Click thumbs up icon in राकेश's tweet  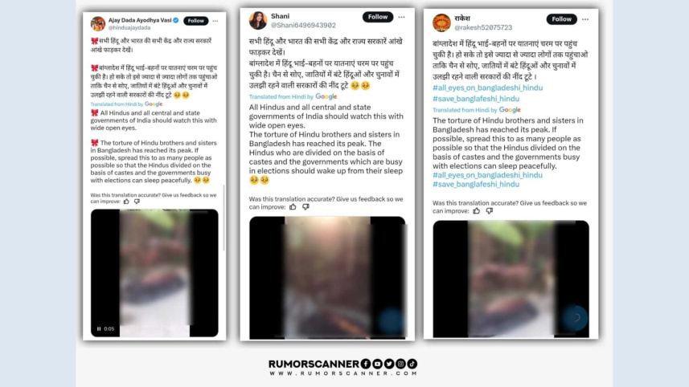tap(477, 211)
